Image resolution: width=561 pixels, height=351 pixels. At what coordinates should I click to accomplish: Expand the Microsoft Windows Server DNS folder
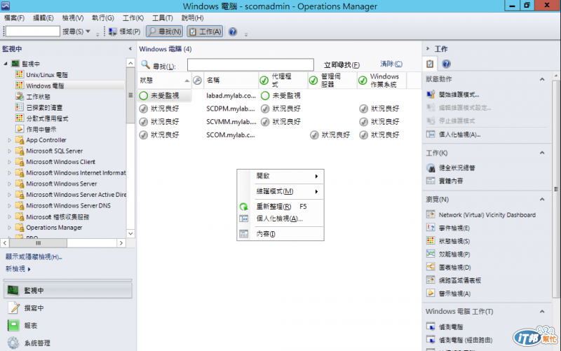pyautogui.click(x=10, y=205)
